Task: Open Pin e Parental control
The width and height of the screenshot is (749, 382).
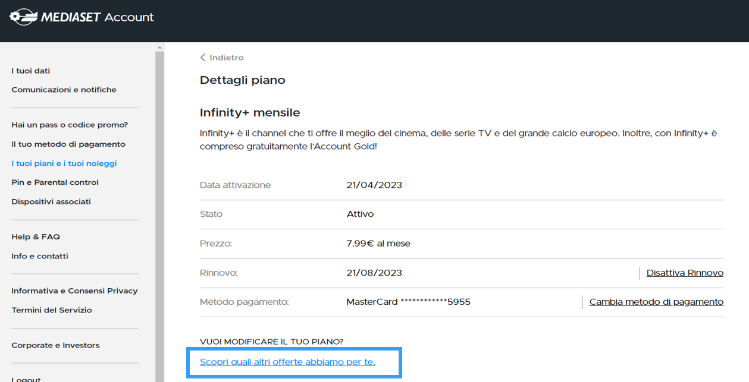Action: (x=55, y=182)
